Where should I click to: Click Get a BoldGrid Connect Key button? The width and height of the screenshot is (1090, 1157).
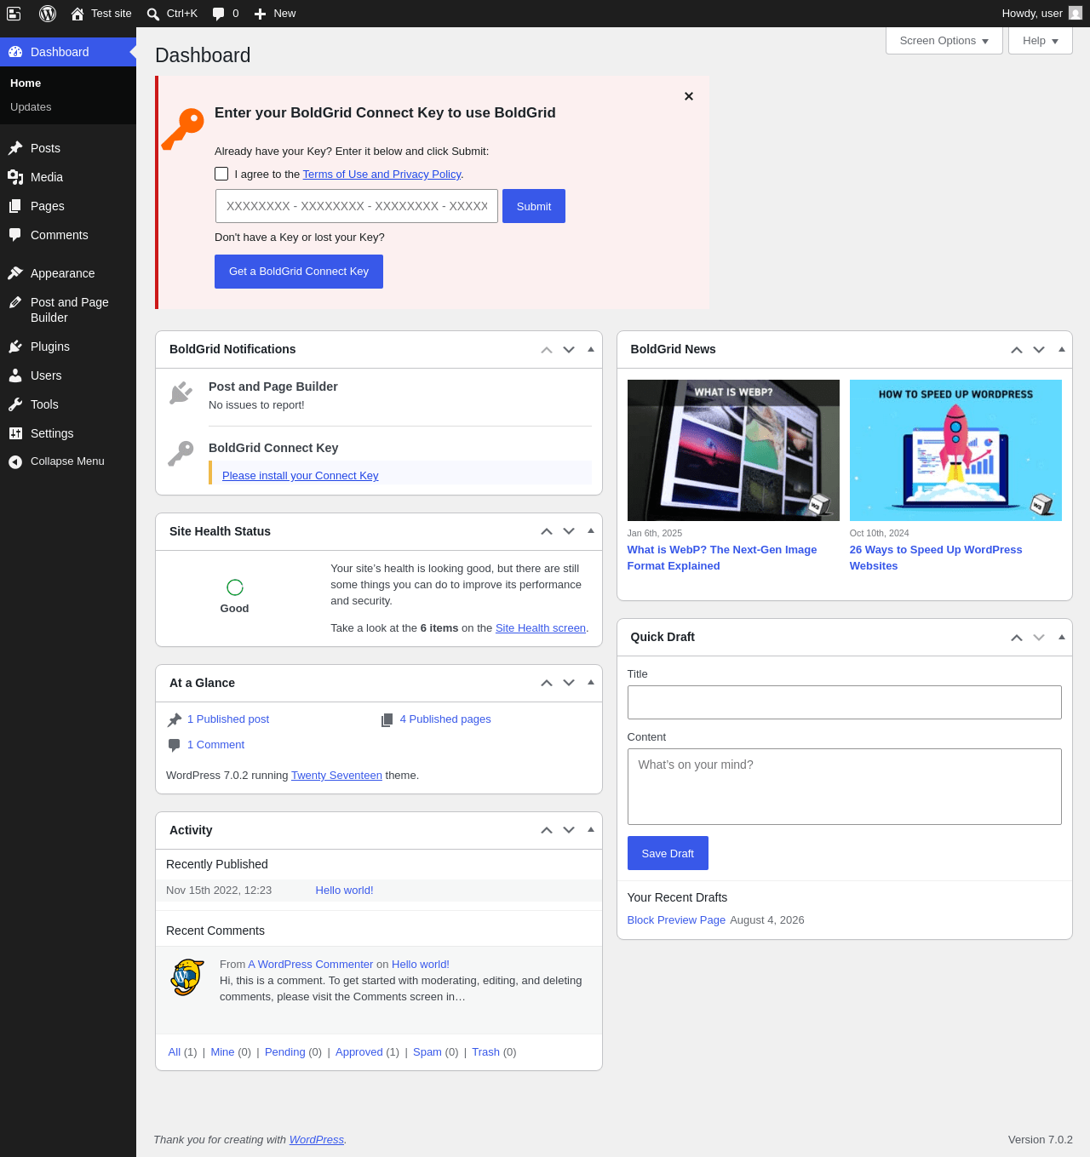[299, 272]
